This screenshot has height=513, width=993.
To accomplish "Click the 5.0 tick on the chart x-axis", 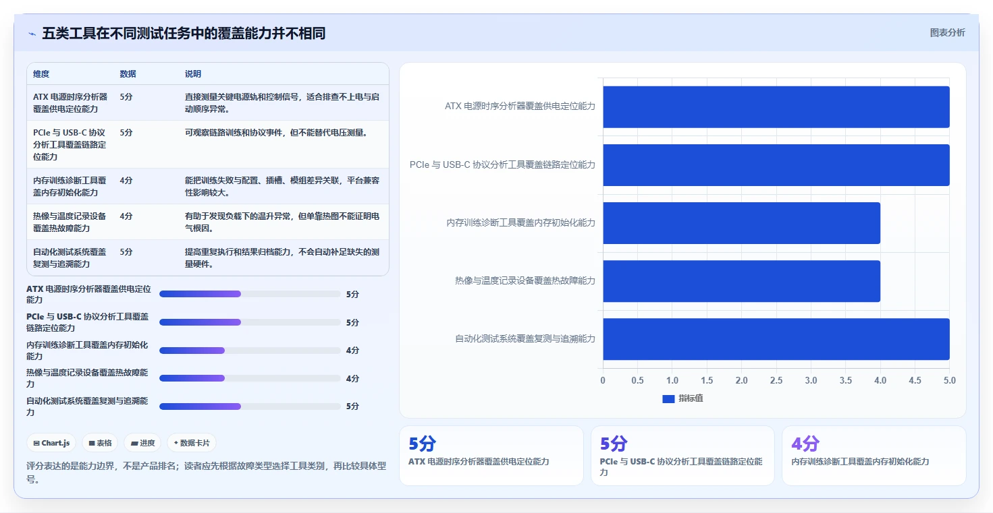I will [x=949, y=380].
